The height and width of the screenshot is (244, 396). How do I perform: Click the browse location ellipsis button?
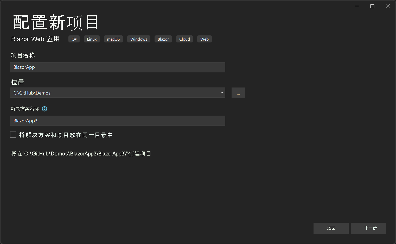coord(238,93)
